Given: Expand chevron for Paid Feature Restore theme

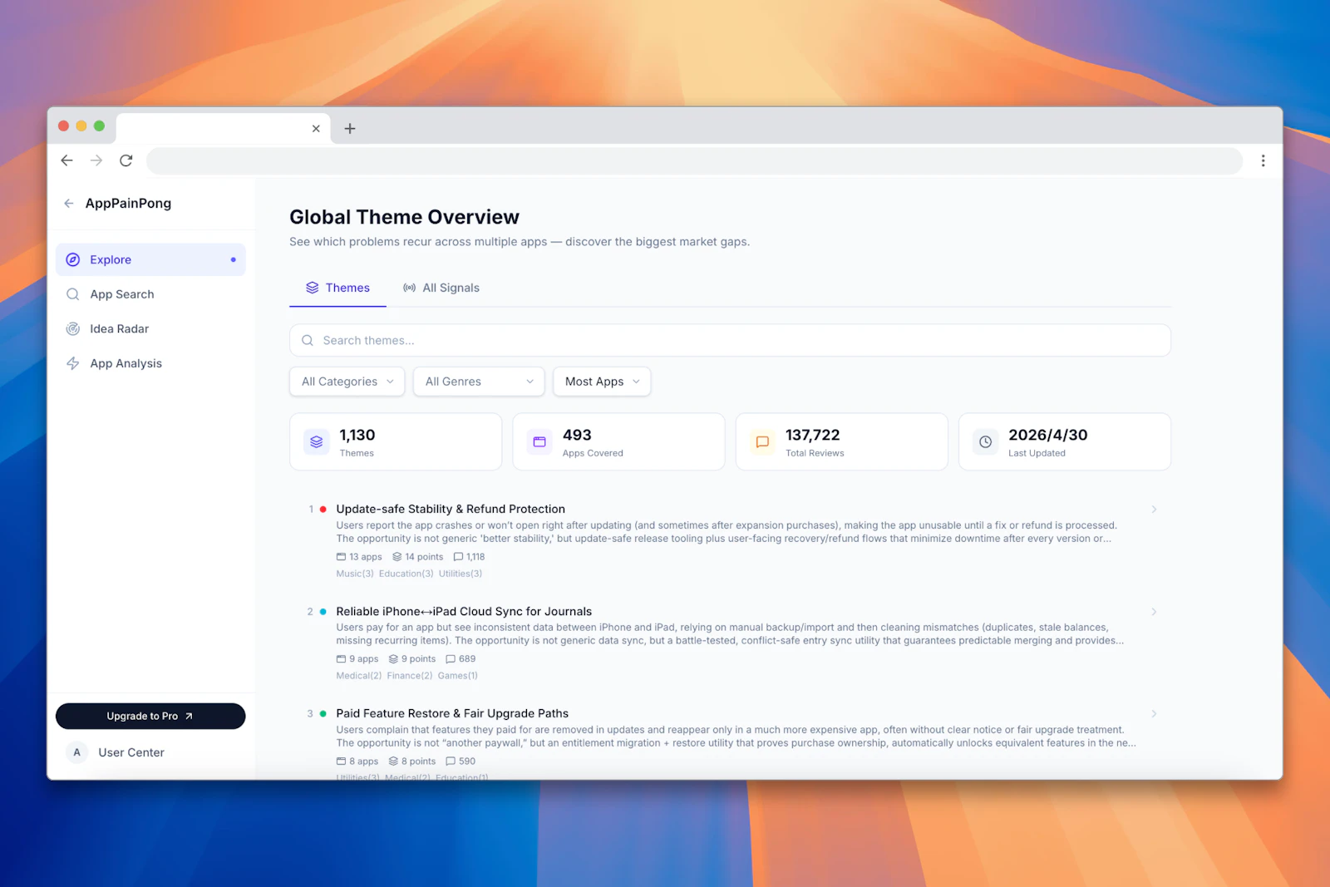Looking at the screenshot, I should (1154, 713).
